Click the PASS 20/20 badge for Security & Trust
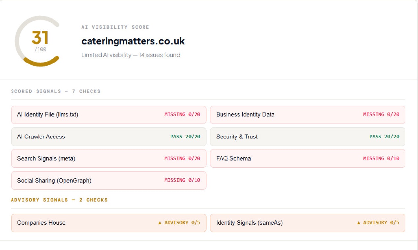Screen dimensions: 418x250 [x=384, y=137]
